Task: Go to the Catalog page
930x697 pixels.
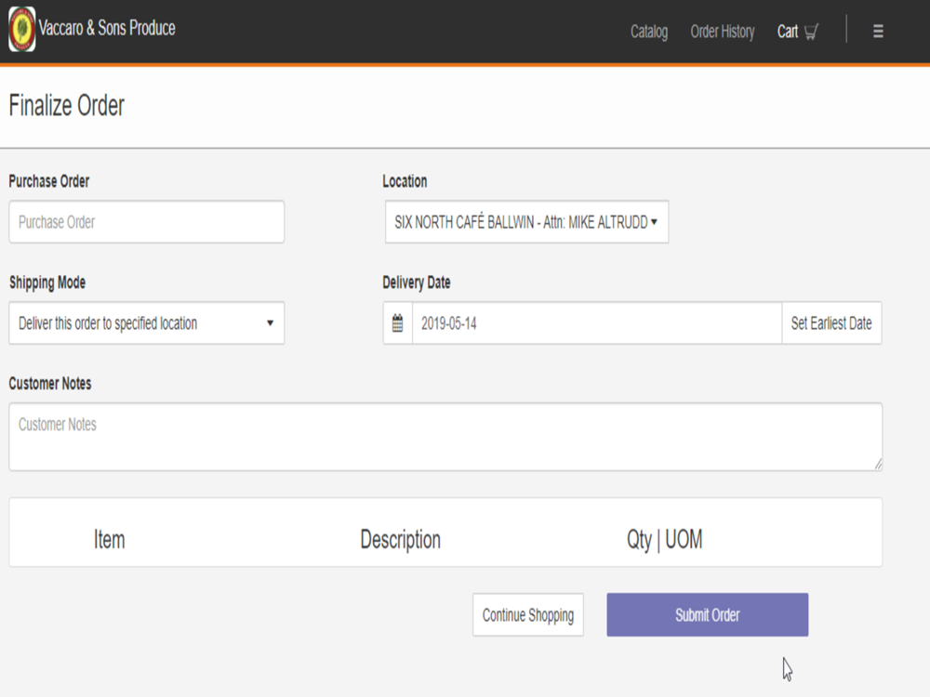Action: pyautogui.click(x=649, y=32)
